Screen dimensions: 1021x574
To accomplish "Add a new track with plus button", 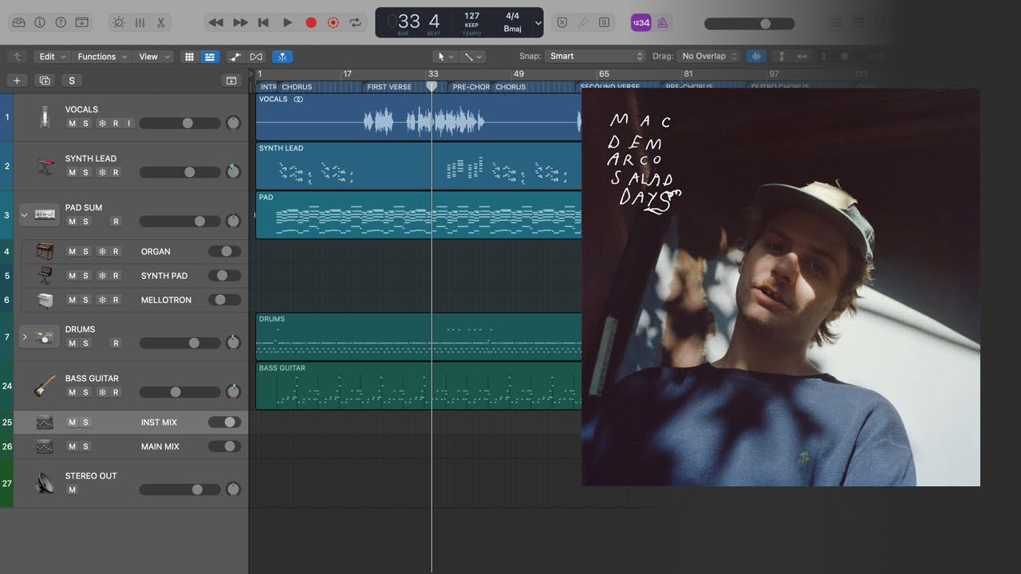I will (17, 81).
